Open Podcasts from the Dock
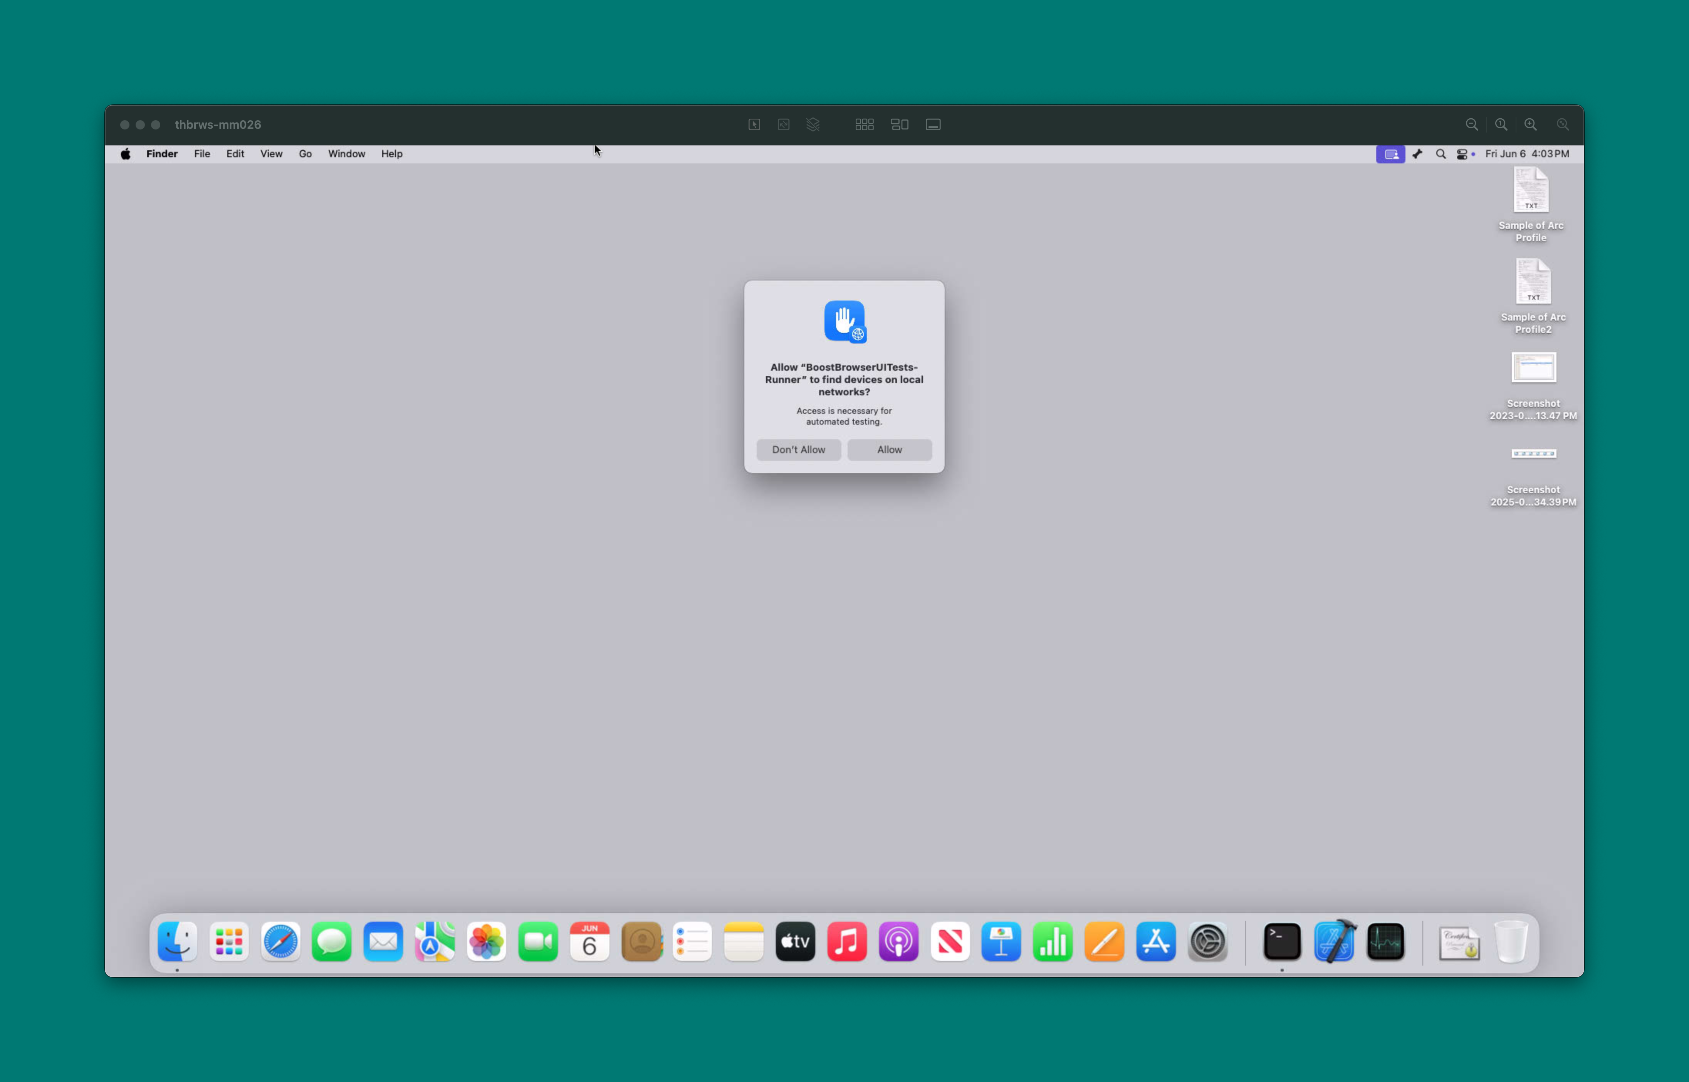 click(x=899, y=941)
